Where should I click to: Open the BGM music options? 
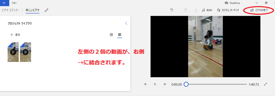tap(207, 10)
